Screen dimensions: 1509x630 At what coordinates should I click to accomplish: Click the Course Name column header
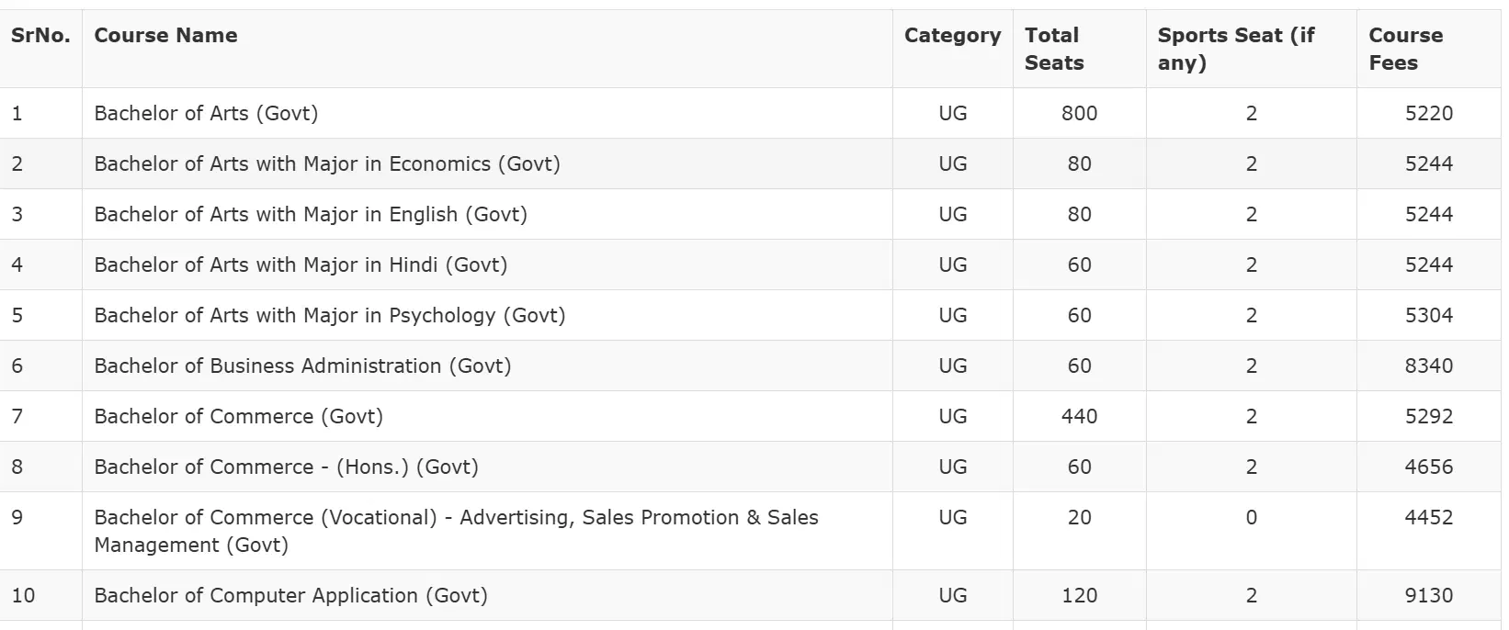point(165,36)
